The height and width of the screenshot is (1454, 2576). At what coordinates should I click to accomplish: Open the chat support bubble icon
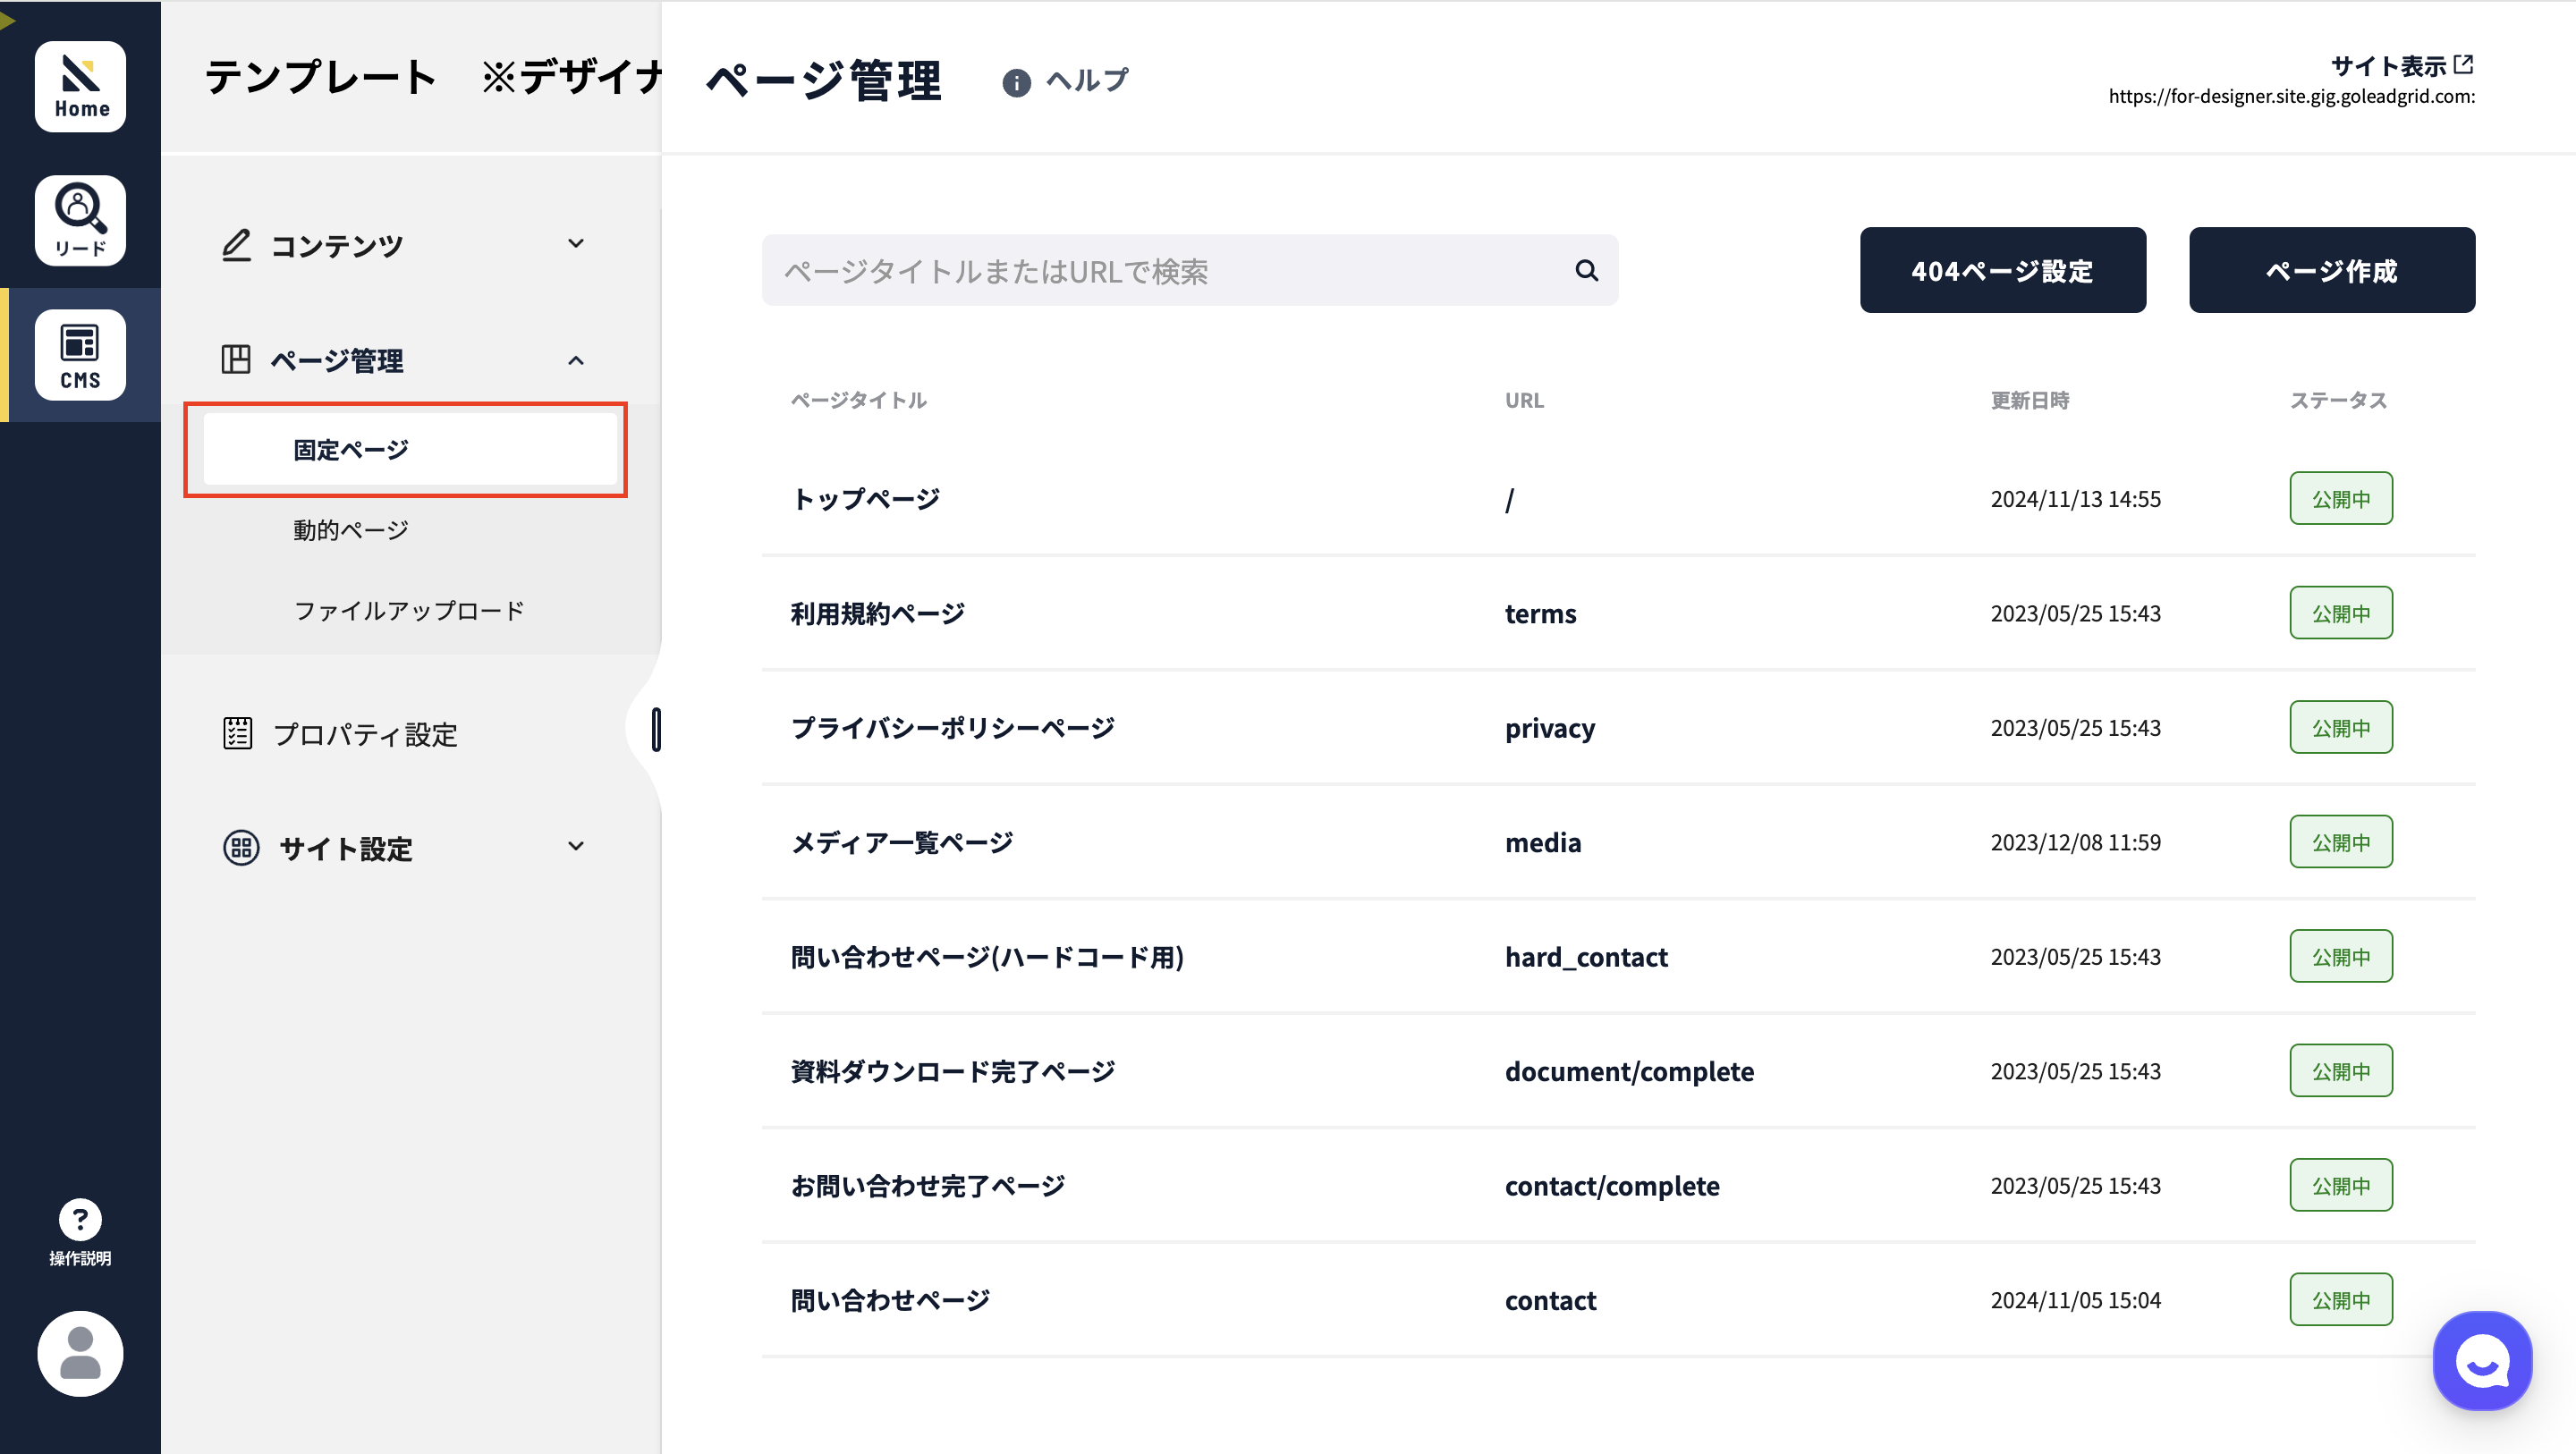[x=2482, y=1361]
